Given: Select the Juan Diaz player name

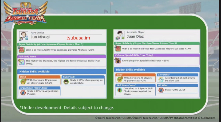Looking at the screenshot, I should coord(135,36).
